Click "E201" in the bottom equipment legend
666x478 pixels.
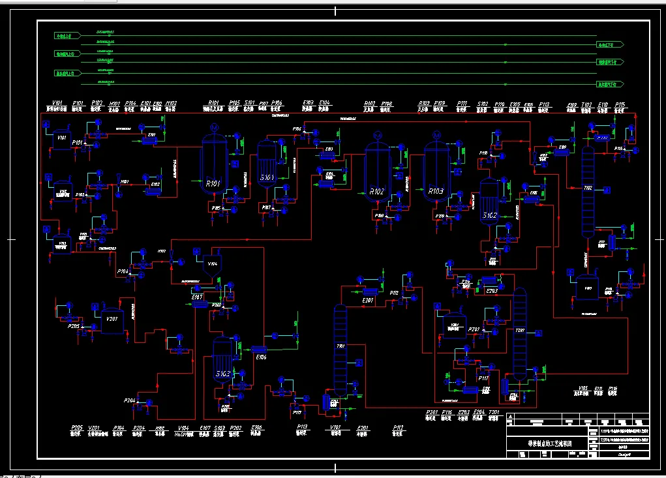tap(363, 428)
